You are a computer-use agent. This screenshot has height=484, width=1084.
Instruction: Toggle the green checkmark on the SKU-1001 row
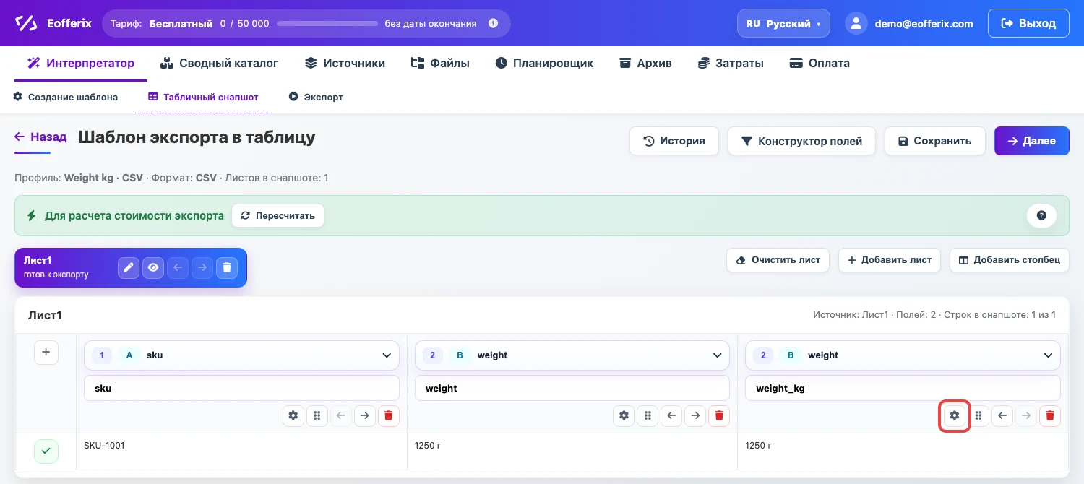click(x=46, y=451)
